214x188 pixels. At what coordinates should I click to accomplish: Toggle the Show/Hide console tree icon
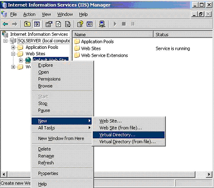[37, 24]
